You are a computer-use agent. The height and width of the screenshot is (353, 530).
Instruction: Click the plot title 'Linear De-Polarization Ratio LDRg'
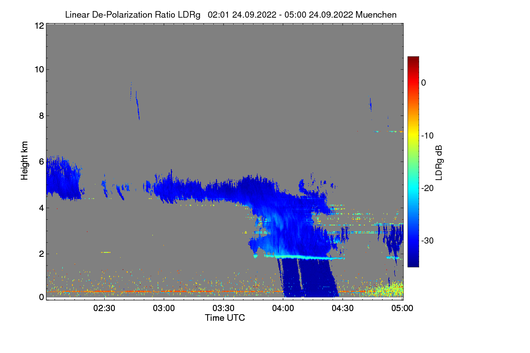tap(132, 15)
